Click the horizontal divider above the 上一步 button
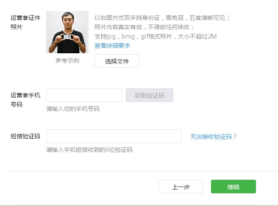The height and width of the screenshot is (206, 278). (x=144, y=171)
